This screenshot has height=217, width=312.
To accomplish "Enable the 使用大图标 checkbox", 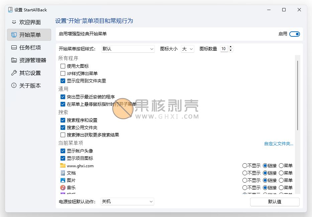I will (x=63, y=66).
